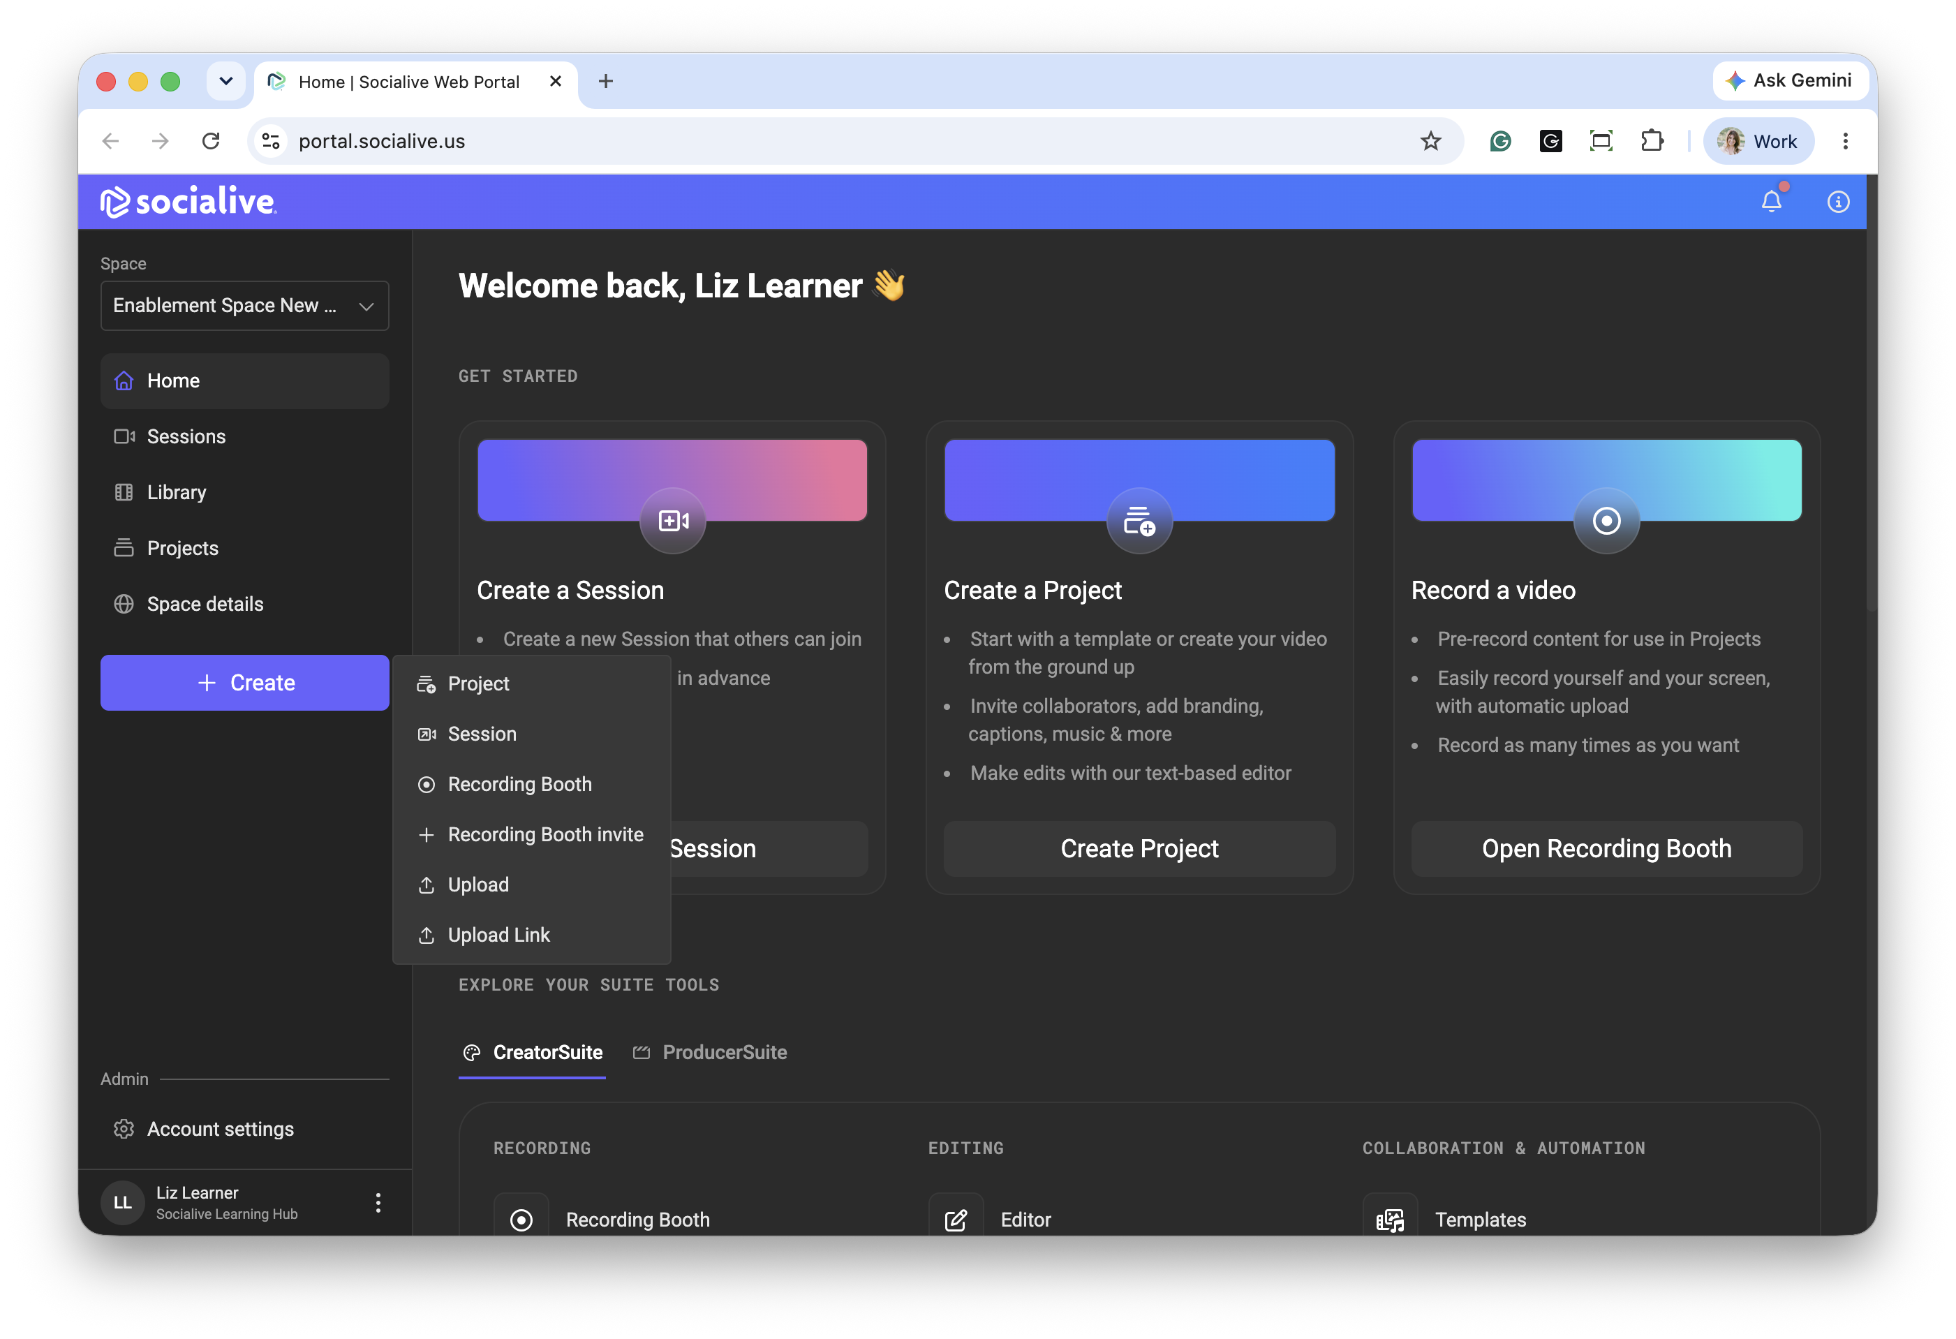Image resolution: width=1956 pixels, height=1339 pixels.
Task: Click the Liz Learner name in sidebar
Action: coord(198,1192)
